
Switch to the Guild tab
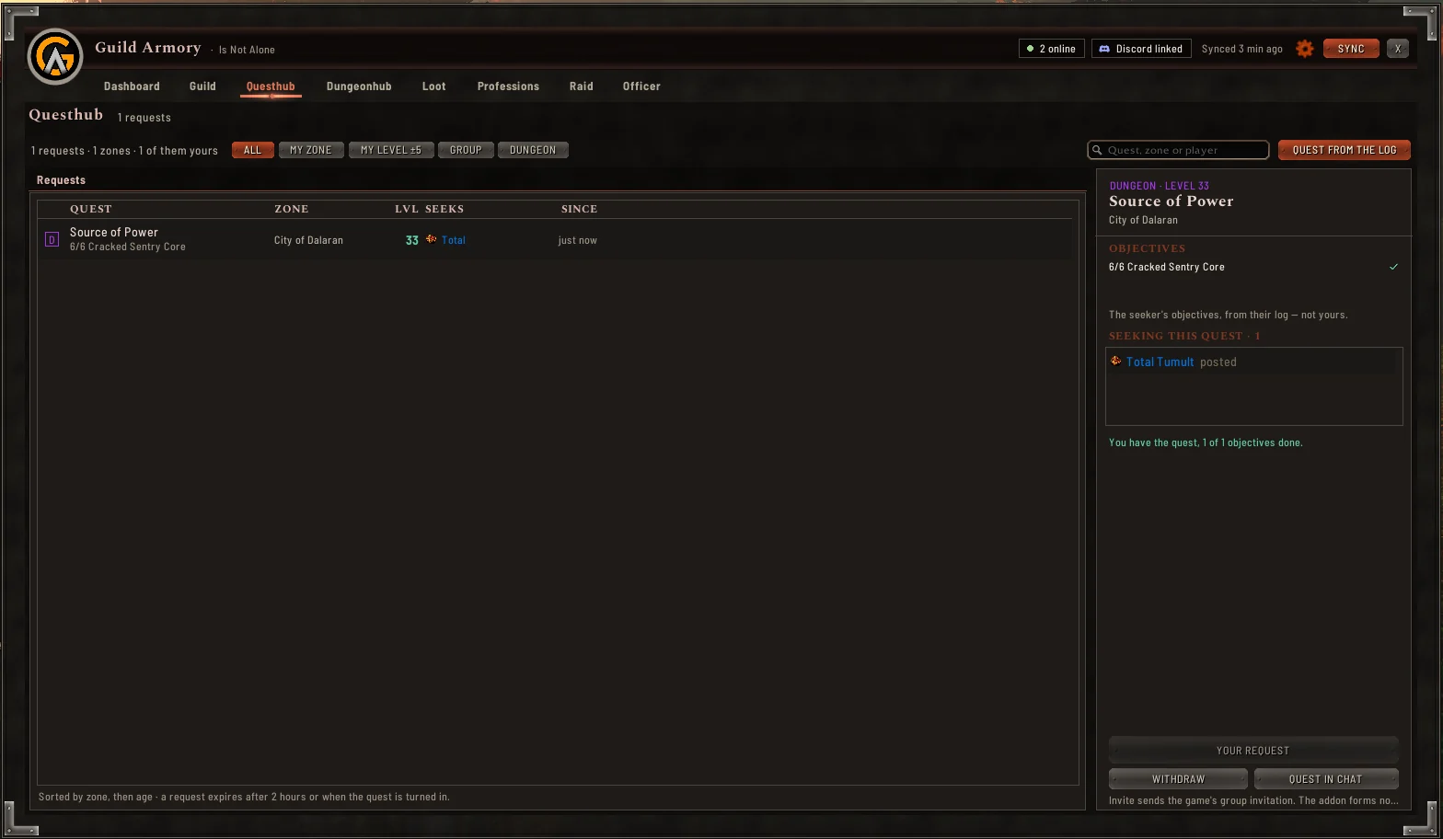202,86
